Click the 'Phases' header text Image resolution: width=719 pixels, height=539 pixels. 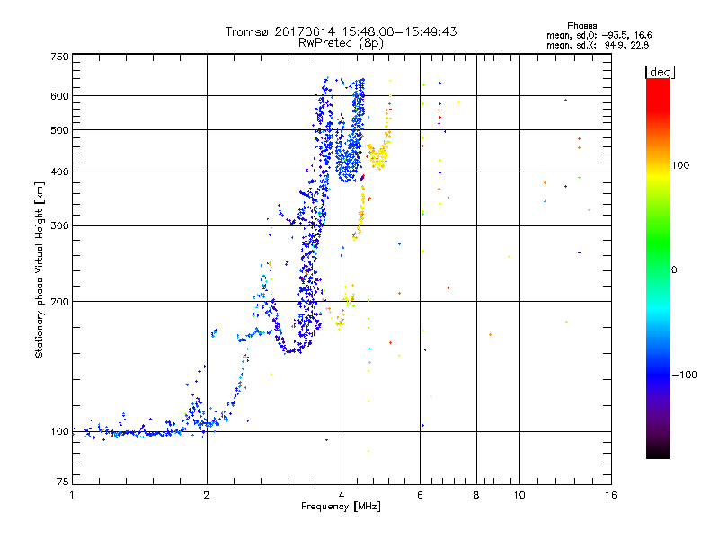click(581, 26)
